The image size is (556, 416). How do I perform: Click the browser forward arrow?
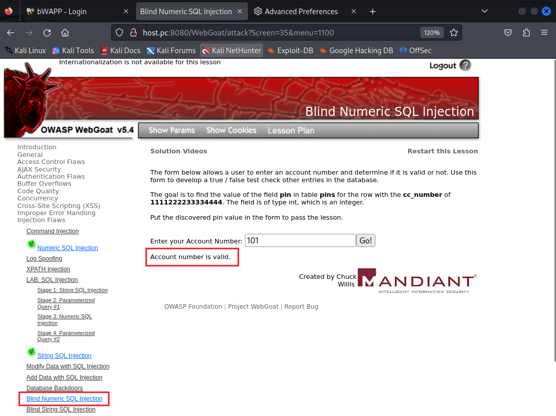(x=29, y=32)
